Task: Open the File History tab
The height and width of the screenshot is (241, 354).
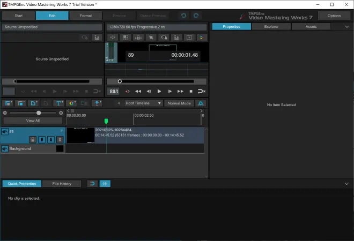Action: pos(62,184)
